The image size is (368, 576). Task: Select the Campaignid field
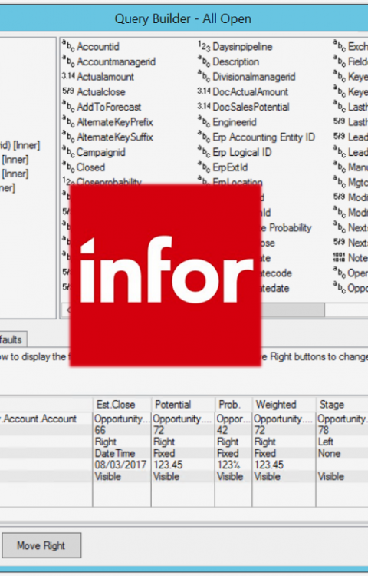pos(100,152)
